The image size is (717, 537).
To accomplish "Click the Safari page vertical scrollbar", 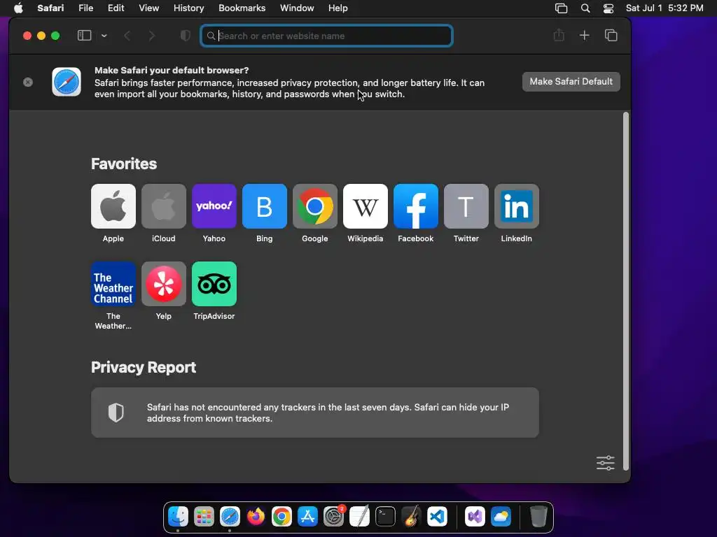I will pyautogui.click(x=626, y=291).
